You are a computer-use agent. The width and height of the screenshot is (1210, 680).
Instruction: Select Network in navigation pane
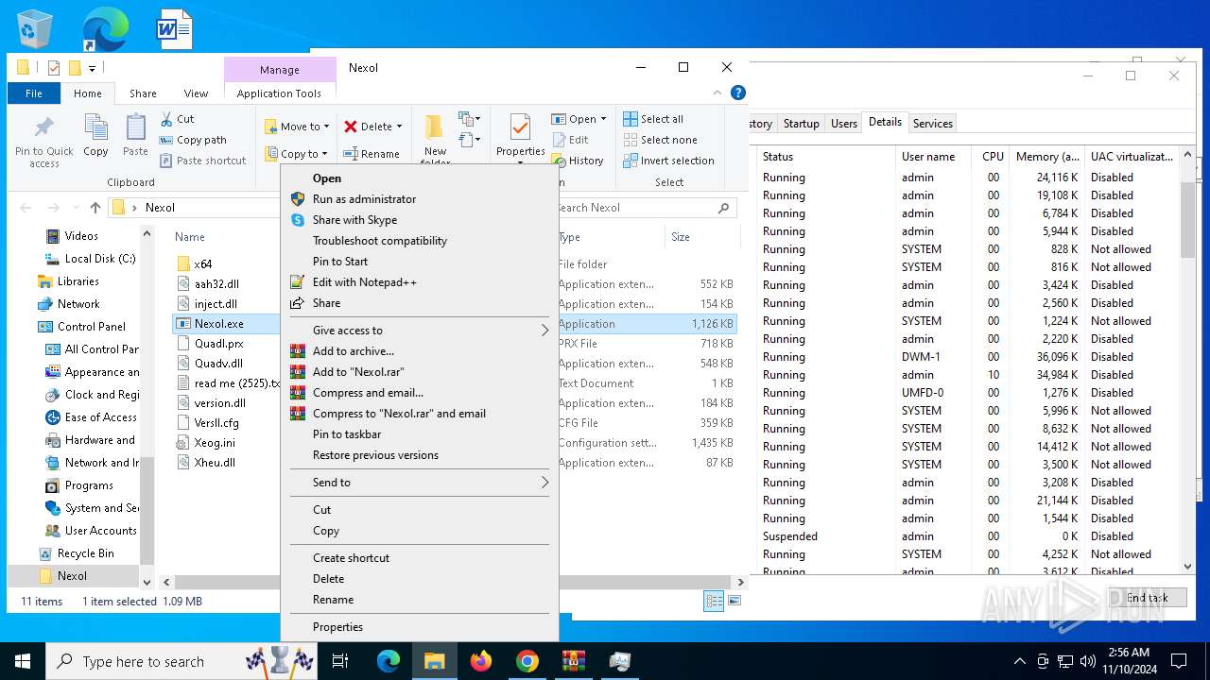pos(78,304)
